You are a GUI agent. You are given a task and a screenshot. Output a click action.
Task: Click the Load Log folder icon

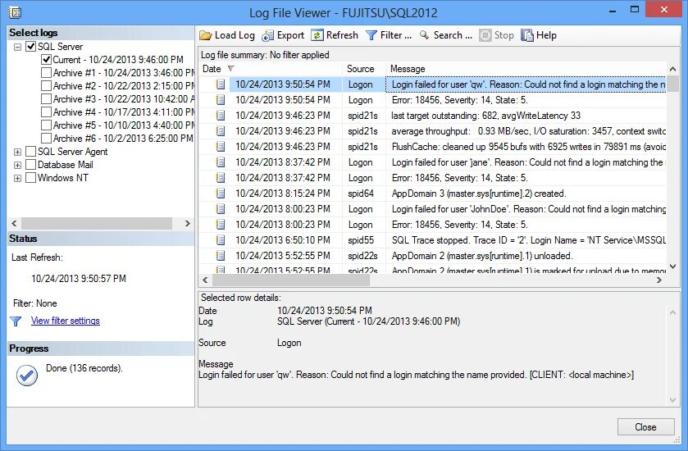click(x=205, y=35)
